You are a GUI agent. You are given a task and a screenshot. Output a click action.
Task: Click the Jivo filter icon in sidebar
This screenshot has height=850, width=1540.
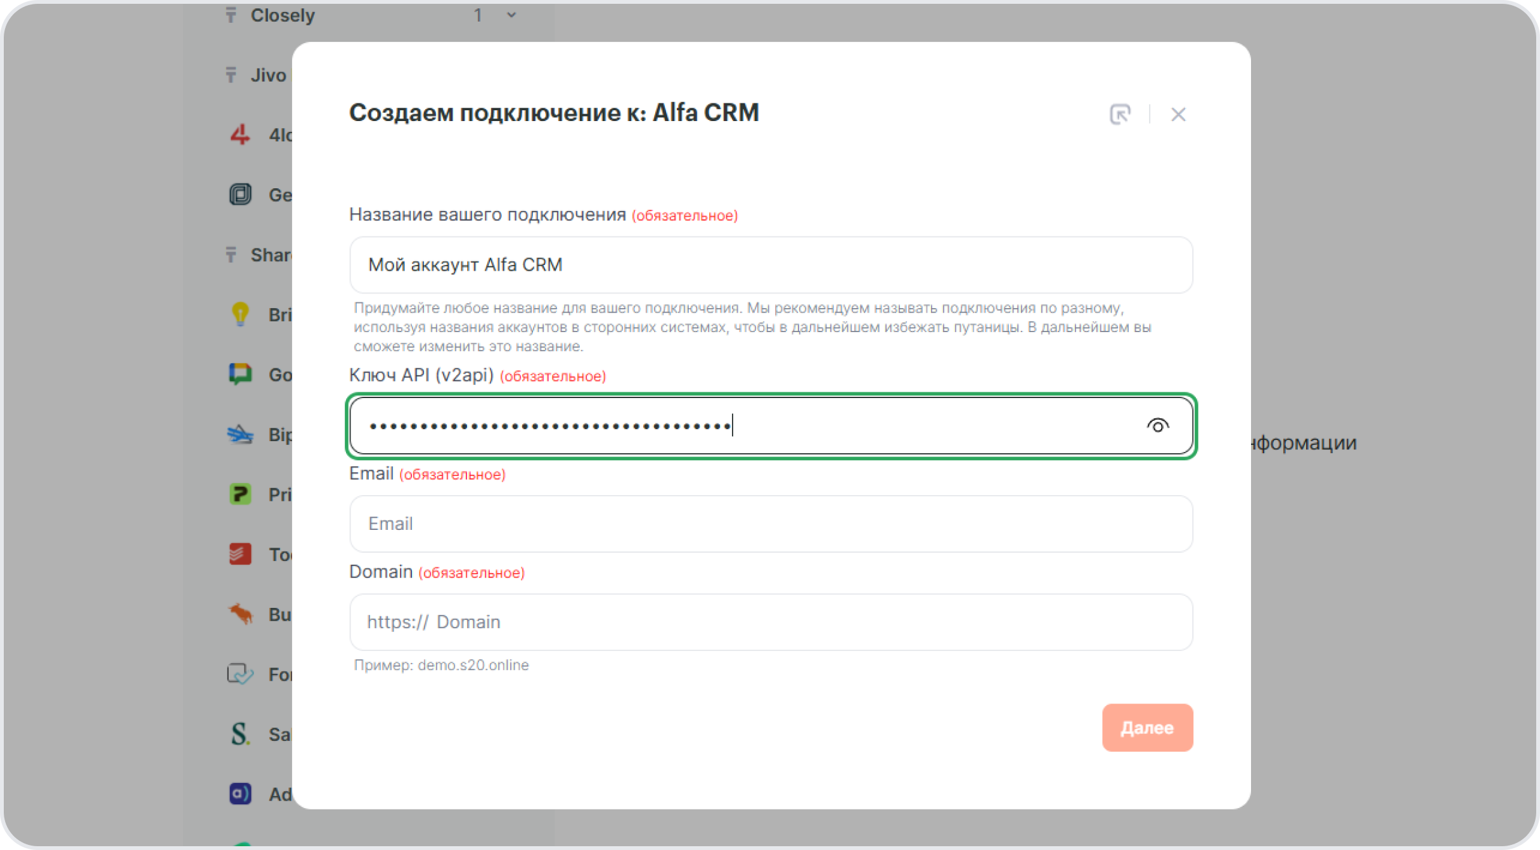pos(231,75)
